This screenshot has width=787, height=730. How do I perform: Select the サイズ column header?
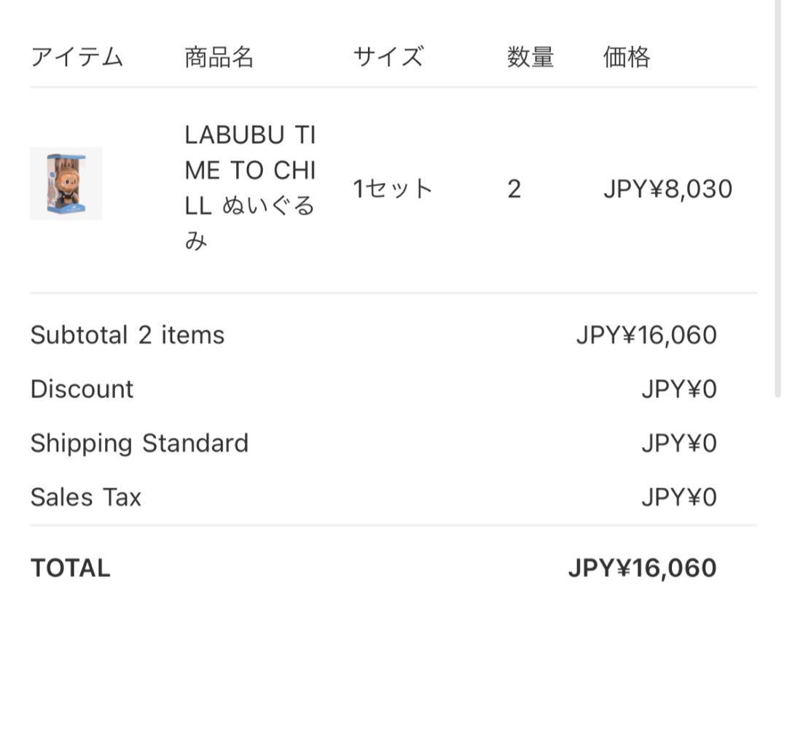388,57
